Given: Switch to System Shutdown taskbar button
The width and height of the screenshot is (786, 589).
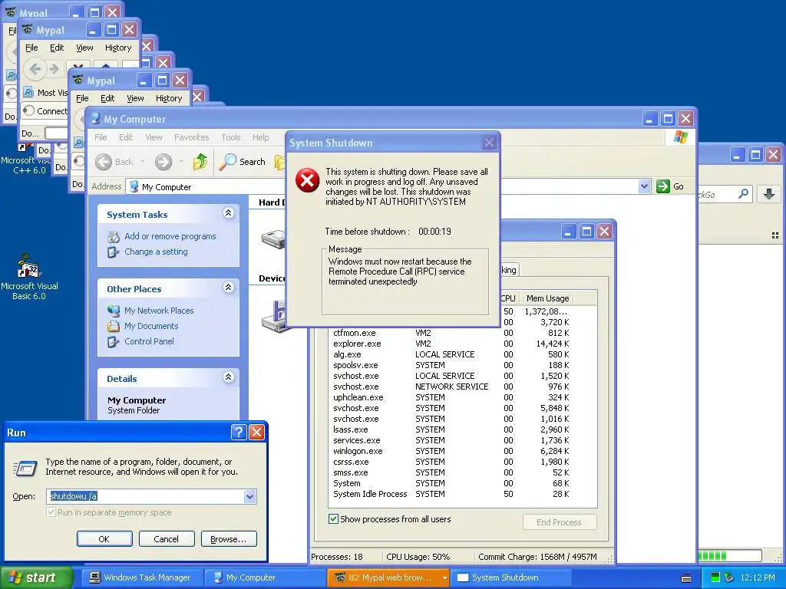Looking at the screenshot, I should (510, 578).
